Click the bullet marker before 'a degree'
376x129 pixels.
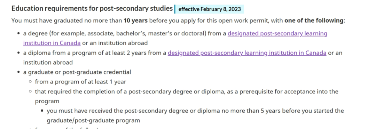(x=18, y=34)
